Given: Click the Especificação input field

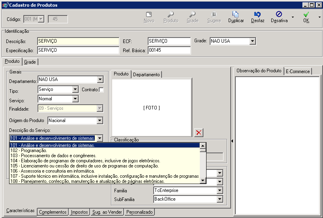Looking at the screenshot, I should [x=78, y=50].
